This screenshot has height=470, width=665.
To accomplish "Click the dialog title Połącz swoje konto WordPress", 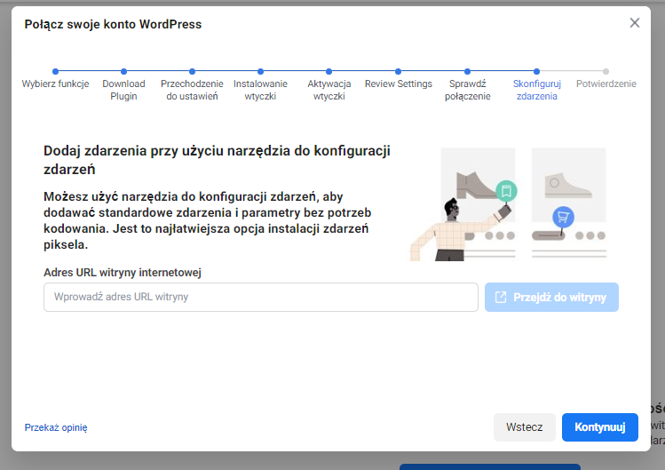I will click(113, 24).
